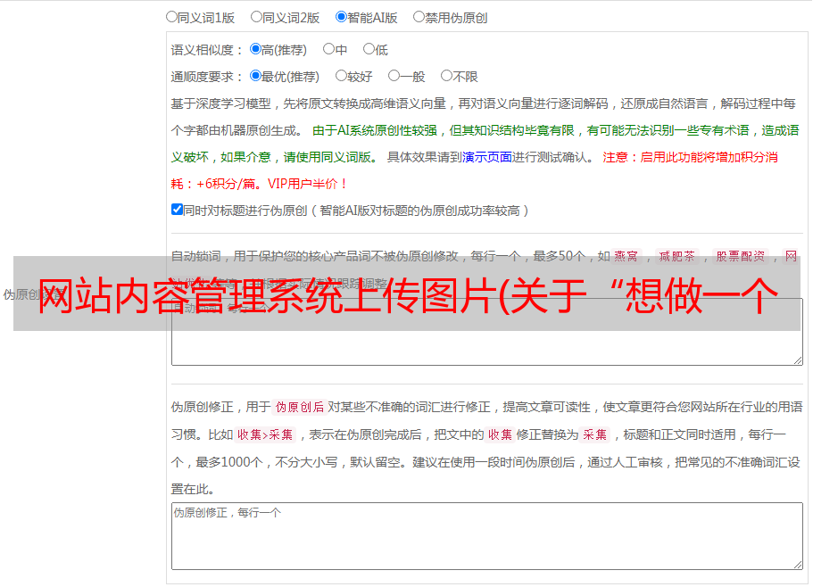This screenshot has height=587, width=813.
Task: Click the red VIP用户半价 notice text
Action: (306, 184)
